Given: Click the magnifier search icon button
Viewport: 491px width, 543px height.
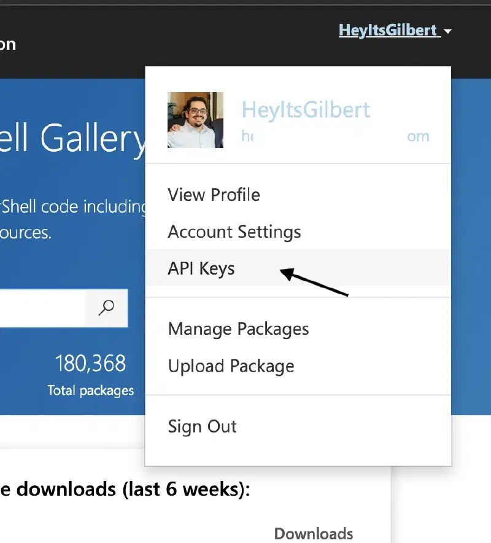Looking at the screenshot, I should point(106,308).
